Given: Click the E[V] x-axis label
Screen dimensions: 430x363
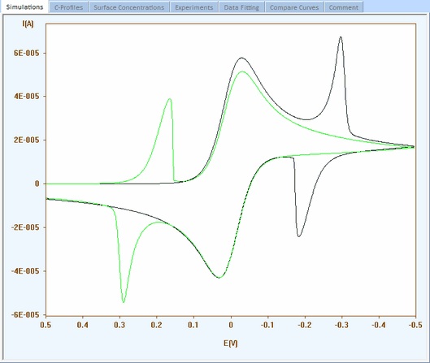Looking at the screenshot, I should [x=230, y=343].
